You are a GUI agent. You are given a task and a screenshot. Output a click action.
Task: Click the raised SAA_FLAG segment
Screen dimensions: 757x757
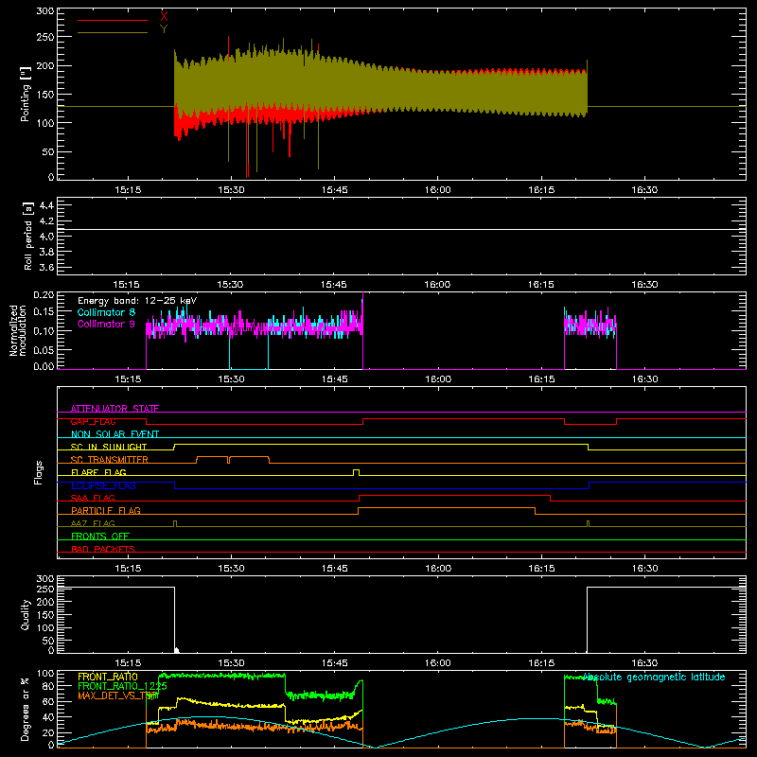tap(455, 495)
